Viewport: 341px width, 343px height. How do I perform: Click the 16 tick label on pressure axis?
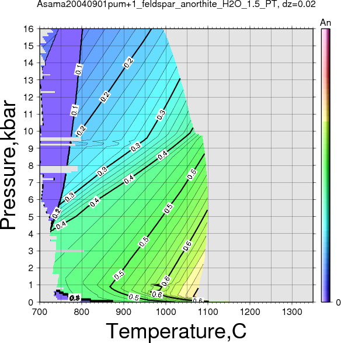[x=29, y=29]
